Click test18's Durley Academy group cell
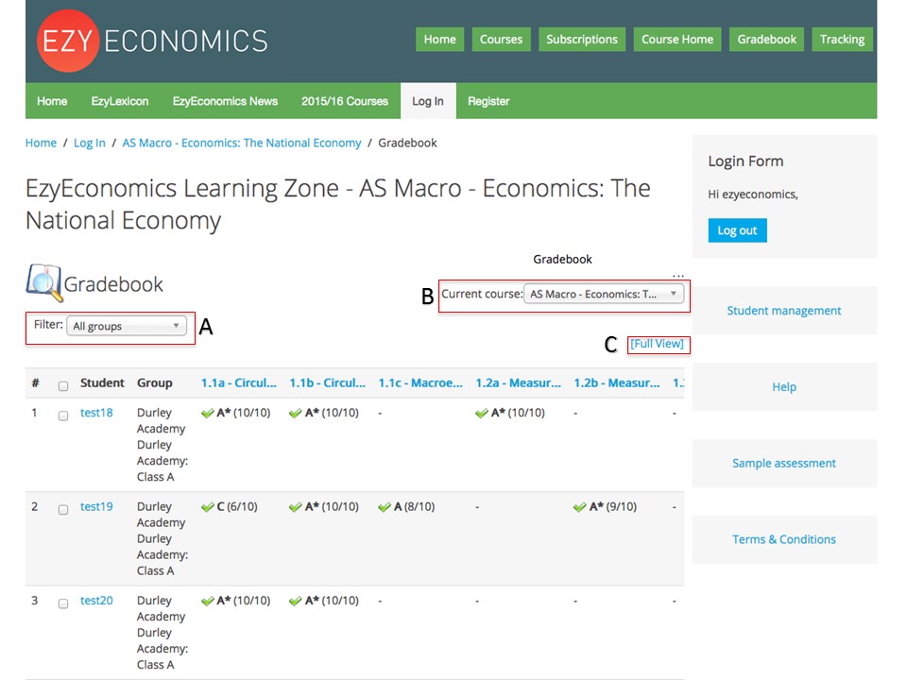 163,445
